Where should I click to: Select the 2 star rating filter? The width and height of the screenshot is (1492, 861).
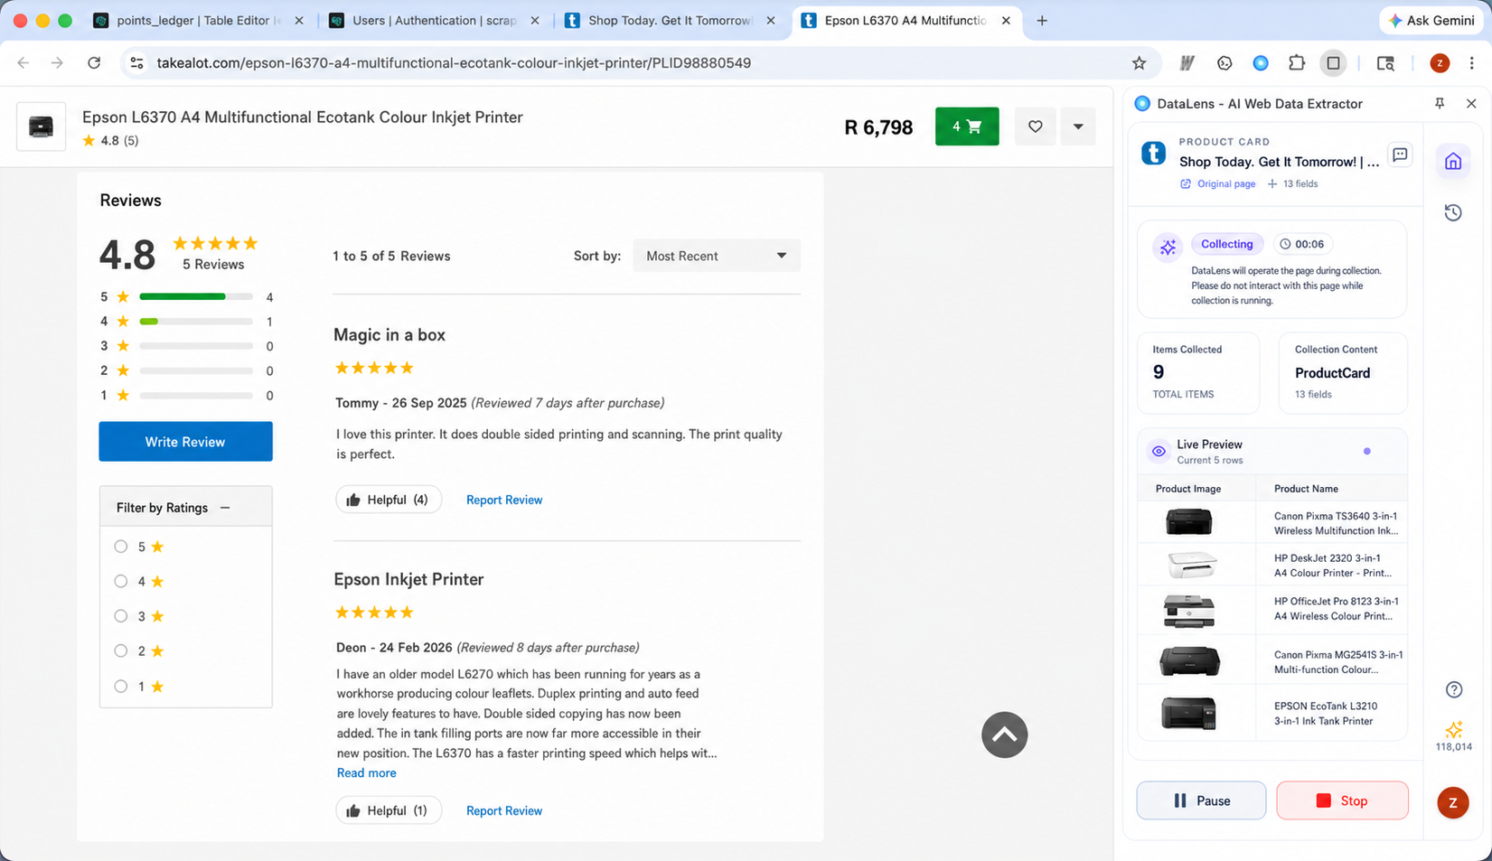tap(121, 650)
